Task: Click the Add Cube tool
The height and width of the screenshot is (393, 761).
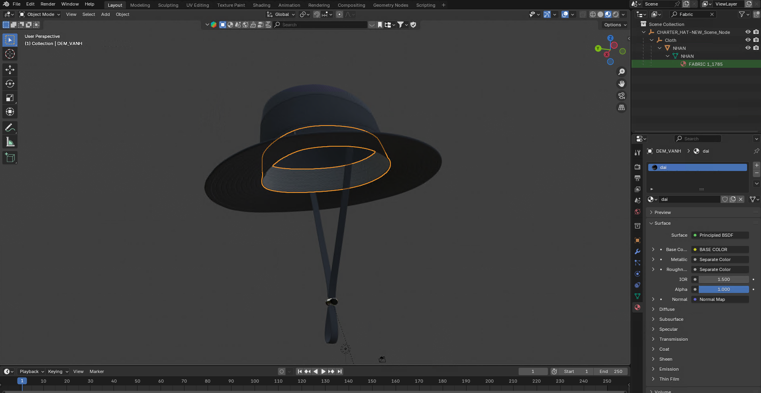Action: point(10,158)
